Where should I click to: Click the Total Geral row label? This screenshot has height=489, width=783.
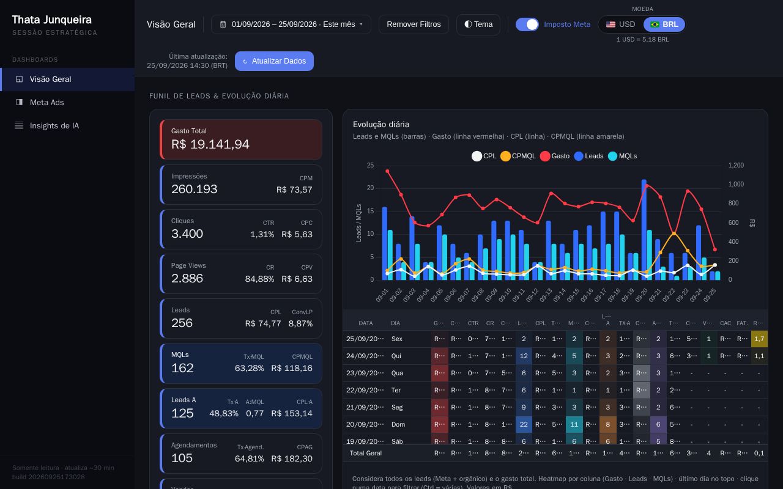(x=366, y=453)
